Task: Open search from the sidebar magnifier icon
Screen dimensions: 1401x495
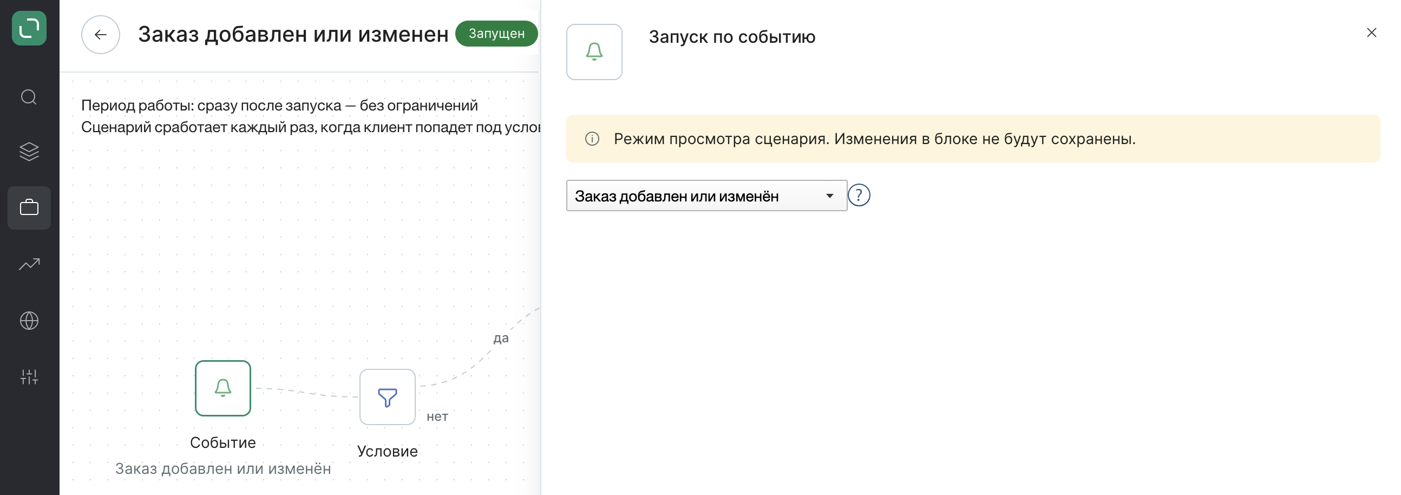Action: [29, 97]
